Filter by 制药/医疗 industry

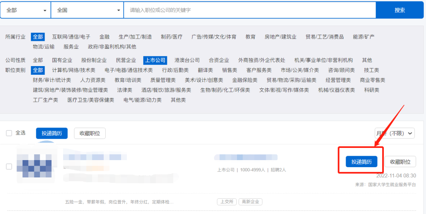[x=172, y=37]
